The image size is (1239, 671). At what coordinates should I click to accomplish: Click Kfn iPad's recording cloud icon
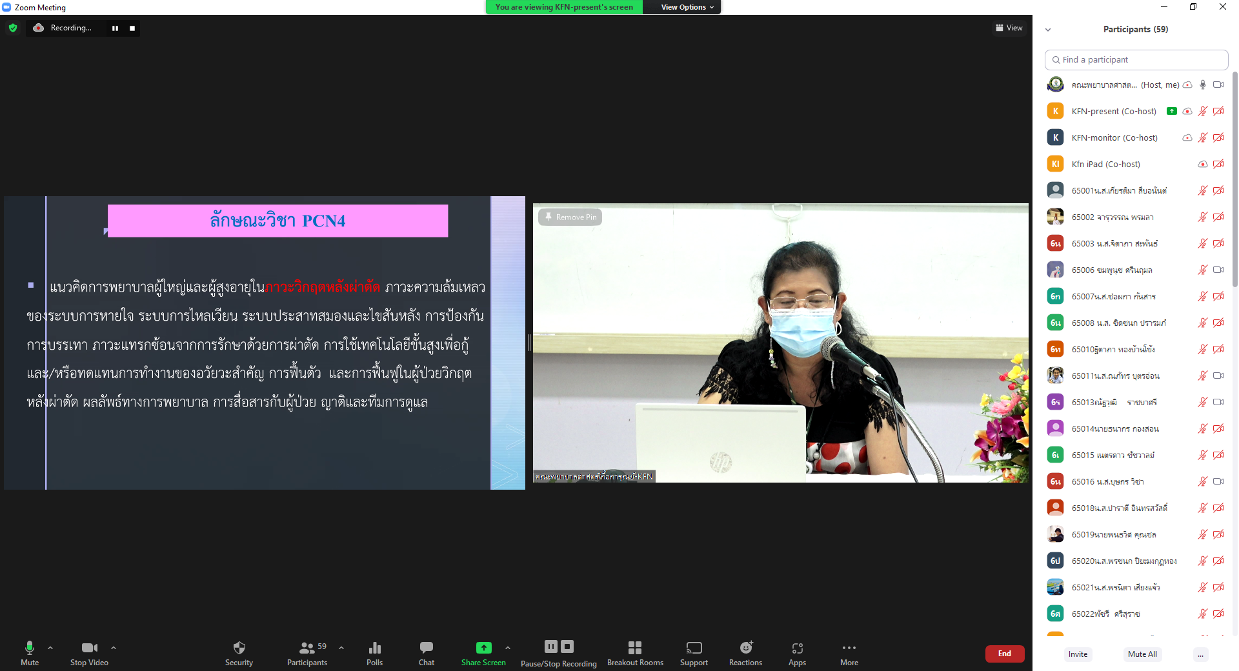tap(1203, 164)
